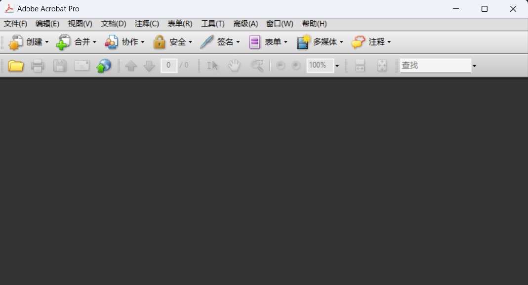This screenshot has width=528, height=285.
Task: Click the Print icon
Action: [x=38, y=65]
